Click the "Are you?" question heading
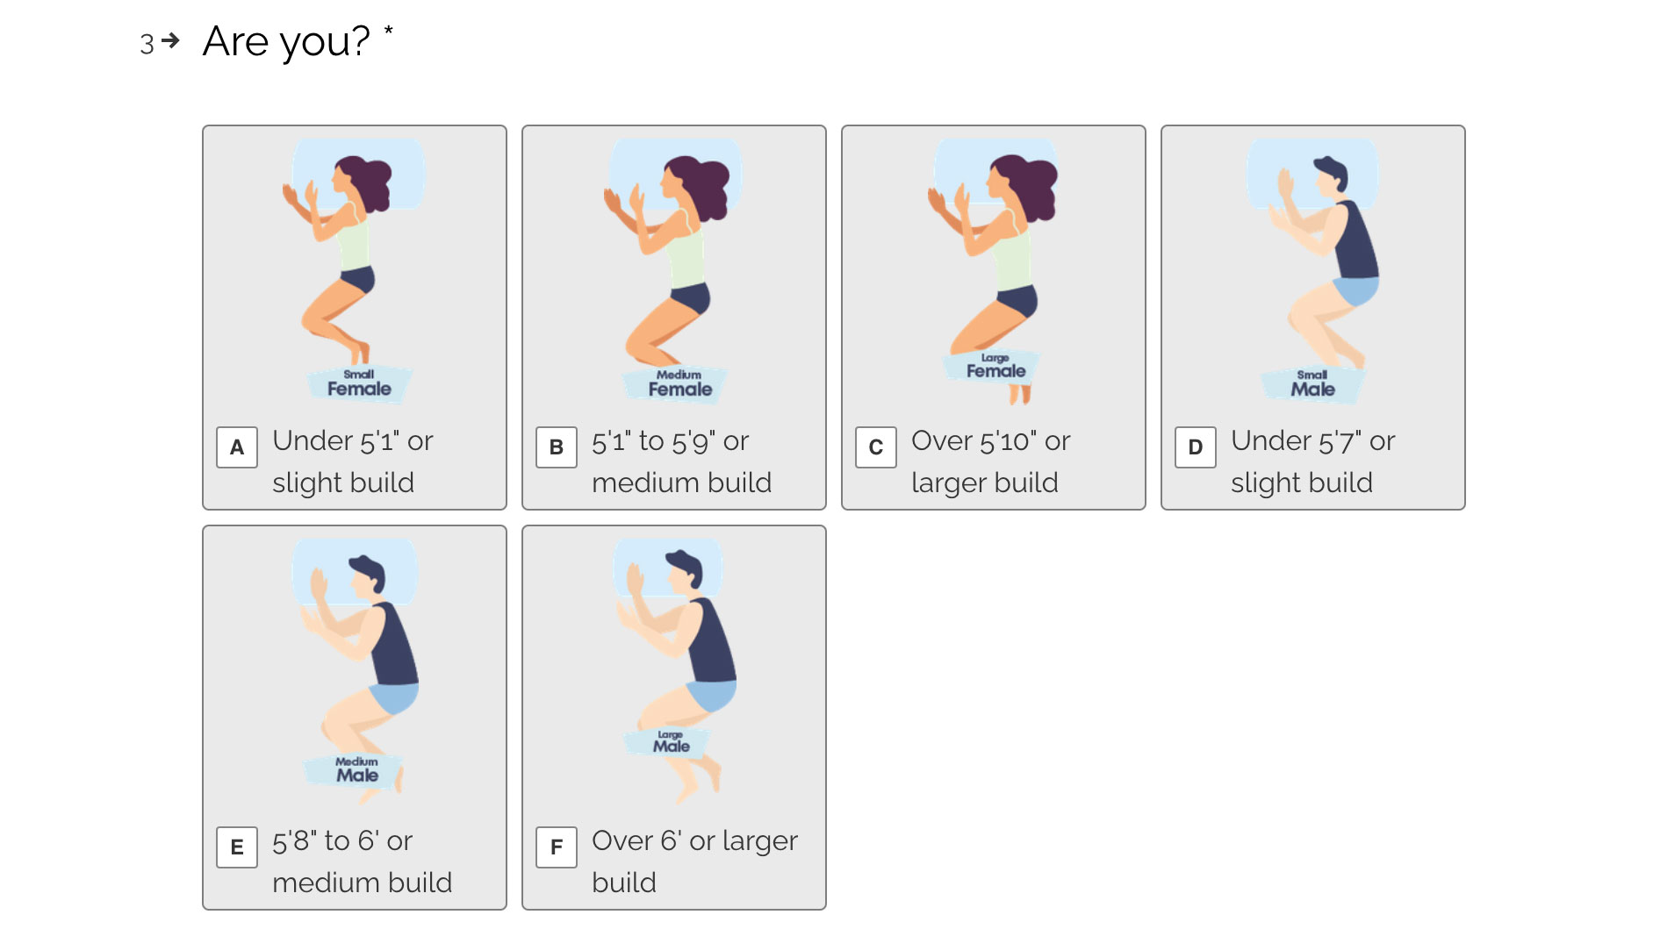The image size is (1653, 929). tap(286, 41)
